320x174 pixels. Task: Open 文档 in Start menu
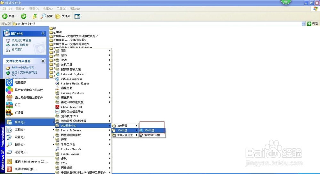click(30, 130)
